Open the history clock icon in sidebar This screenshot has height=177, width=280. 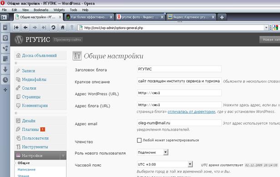click(x=5, y=80)
